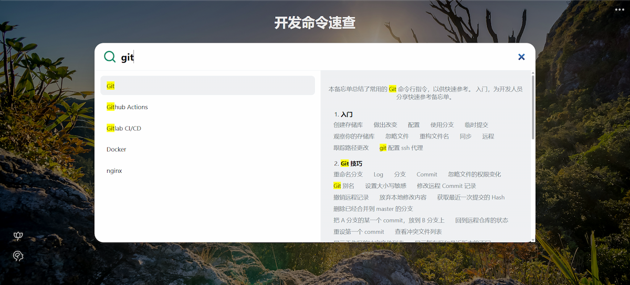
Task: Click the Git summary paragraph starting 本备忘单总结了
Action: click(425, 93)
